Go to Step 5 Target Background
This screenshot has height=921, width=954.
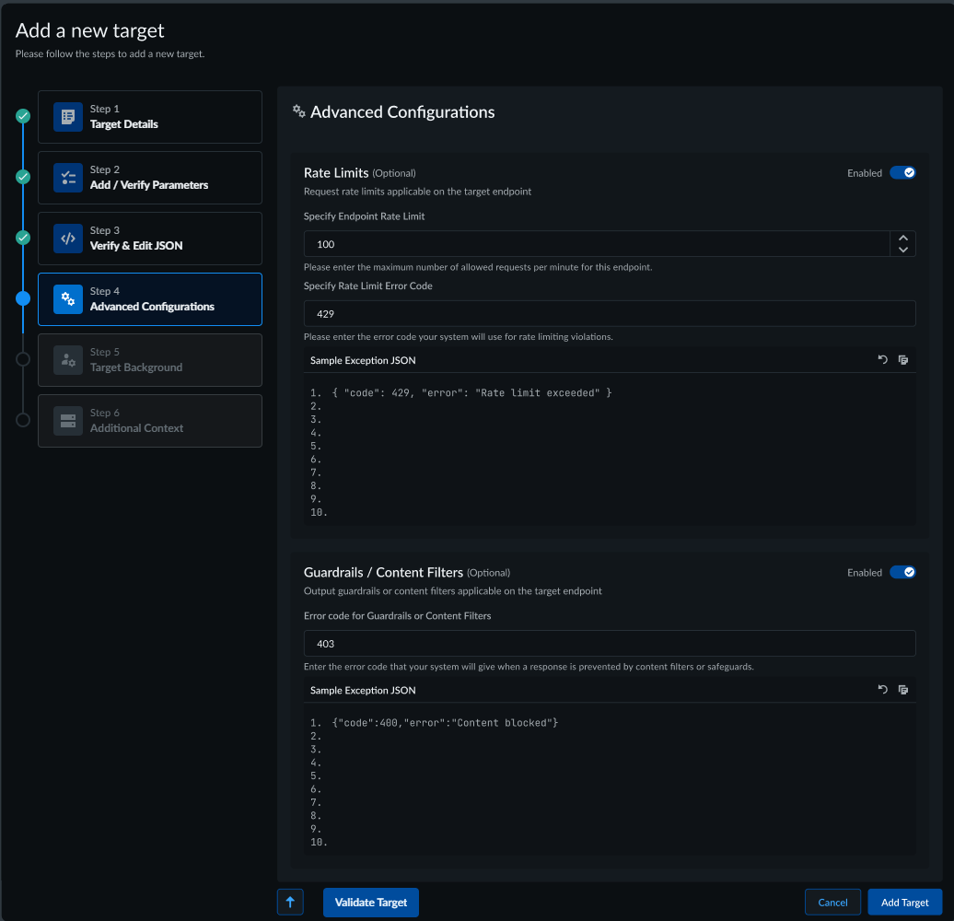(x=150, y=360)
